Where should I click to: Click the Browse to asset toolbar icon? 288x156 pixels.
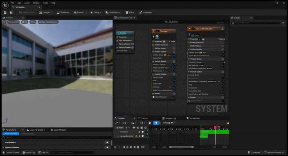point(11,13)
